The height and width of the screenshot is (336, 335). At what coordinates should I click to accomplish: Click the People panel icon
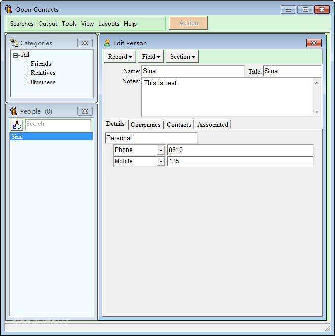[x=14, y=111]
